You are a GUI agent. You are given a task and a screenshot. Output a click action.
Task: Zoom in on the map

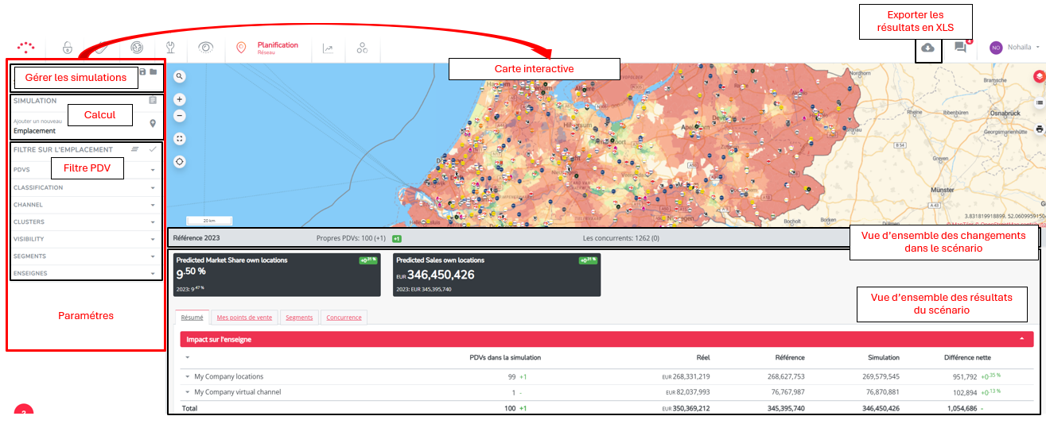[180, 99]
